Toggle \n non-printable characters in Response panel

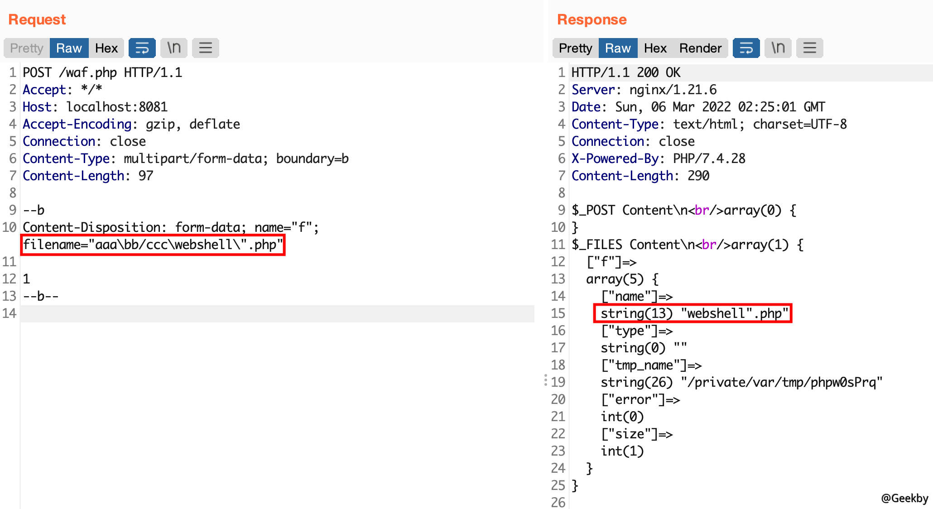click(x=778, y=48)
